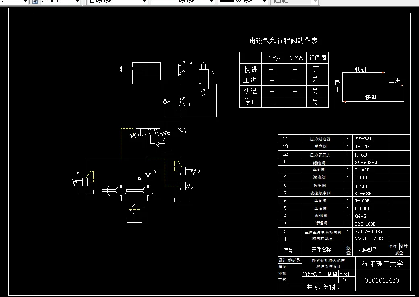
Task: Select the oil filter symbol numbered 11
Action: [x=135, y=210]
